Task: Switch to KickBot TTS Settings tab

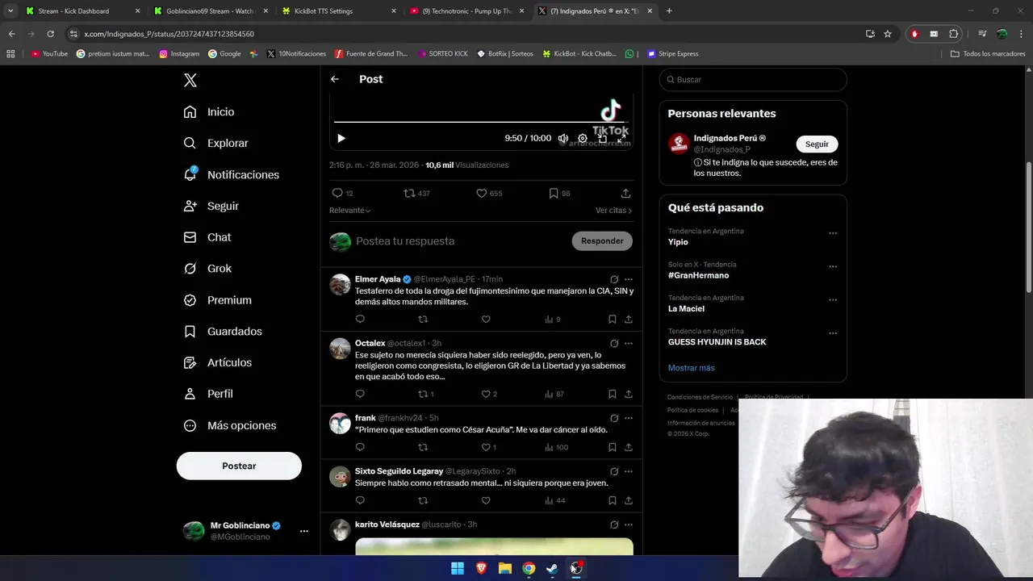Action: (339, 11)
